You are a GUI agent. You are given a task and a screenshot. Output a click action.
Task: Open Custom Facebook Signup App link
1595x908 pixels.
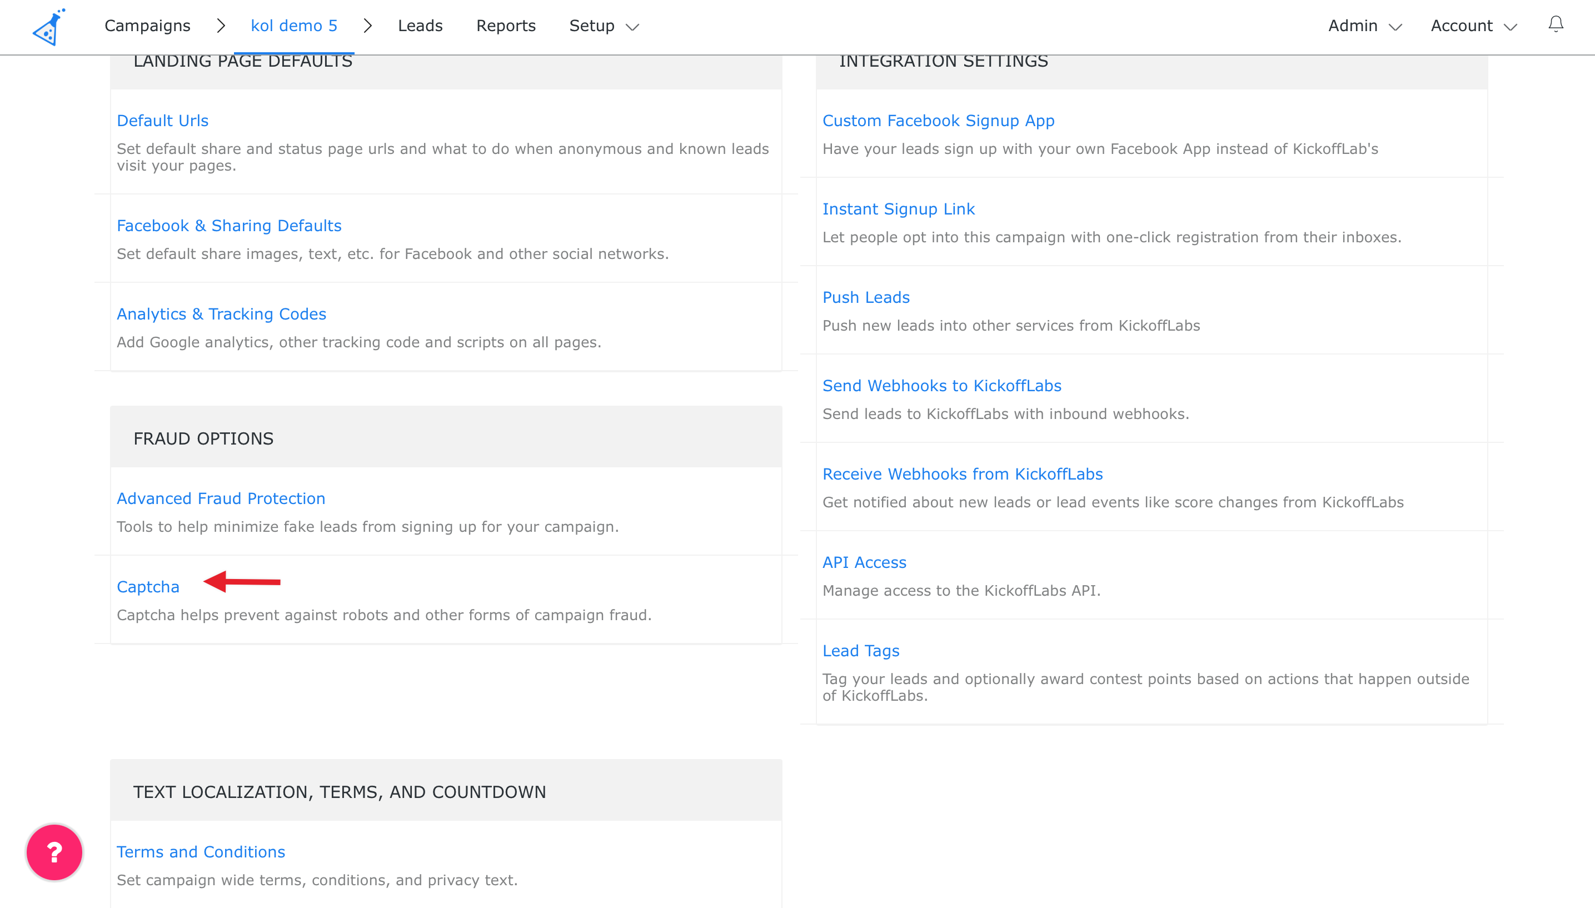939,121
